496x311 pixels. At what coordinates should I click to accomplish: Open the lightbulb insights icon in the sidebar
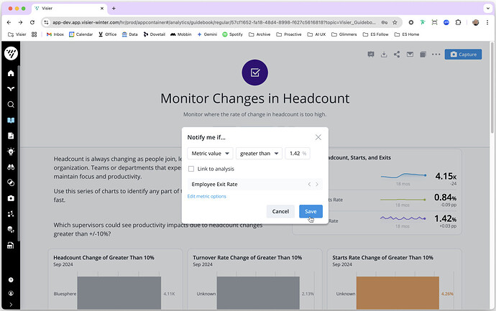click(x=11, y=152)
